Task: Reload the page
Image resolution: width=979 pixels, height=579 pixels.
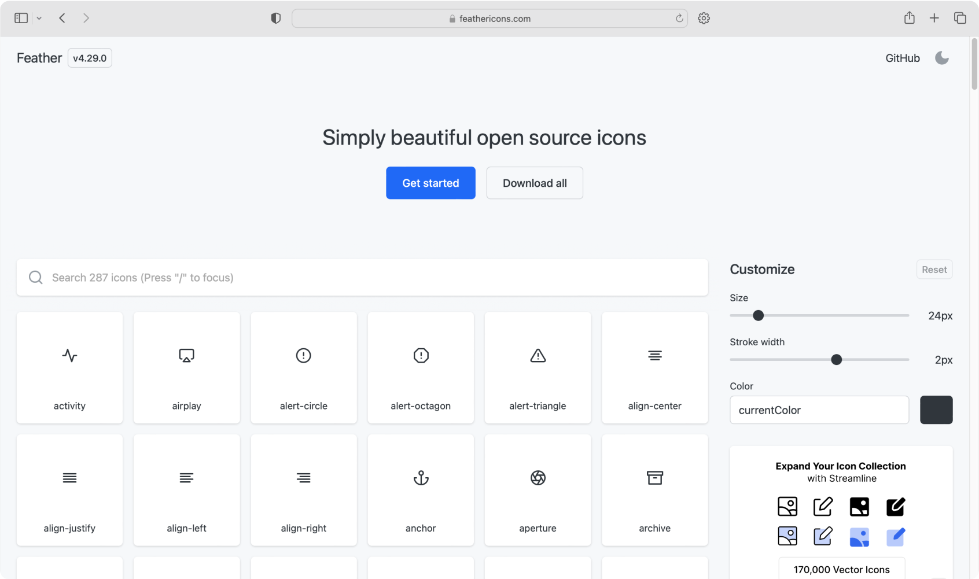Action: point(679,18)
